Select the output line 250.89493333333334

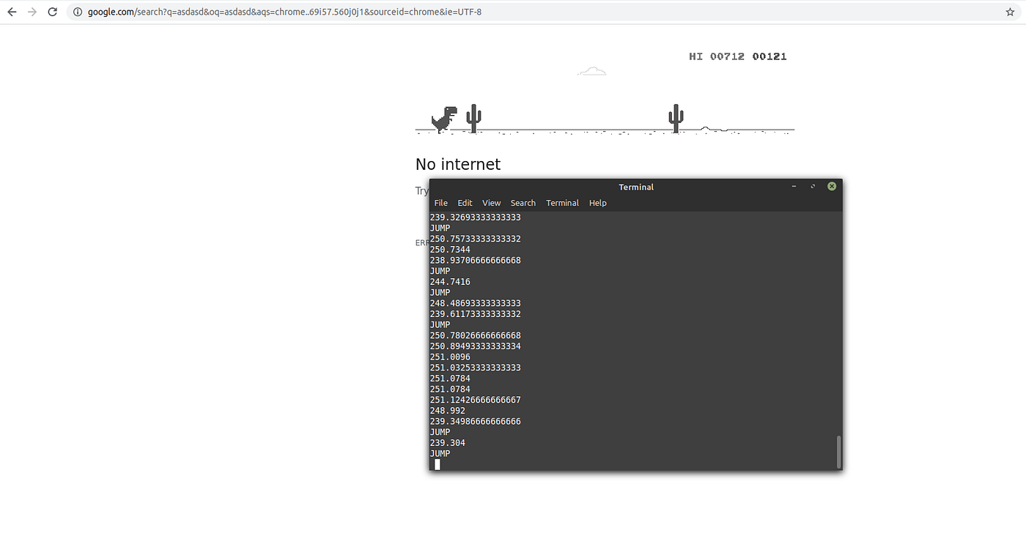(x=475, y=346)
